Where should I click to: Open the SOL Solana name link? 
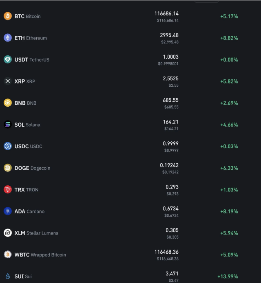click(x=27, y=125)
